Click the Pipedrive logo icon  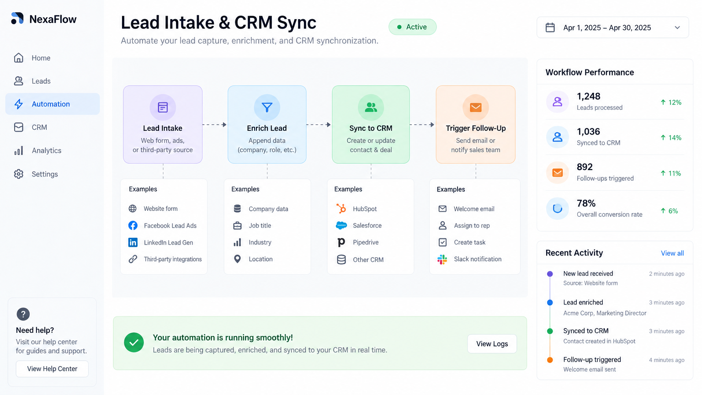(341, 242)
